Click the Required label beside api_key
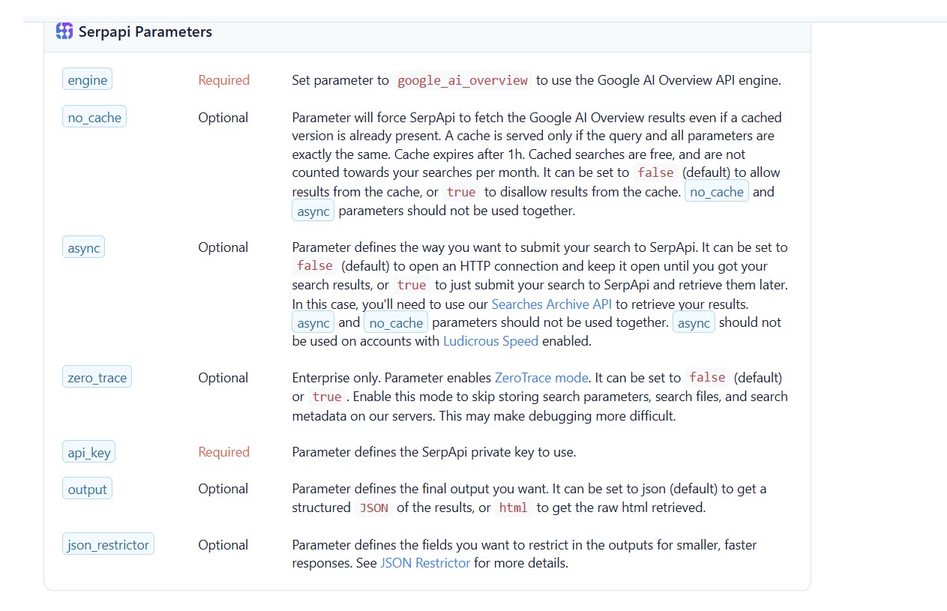This screenshot has height=611, width=947. pos(223,452)
